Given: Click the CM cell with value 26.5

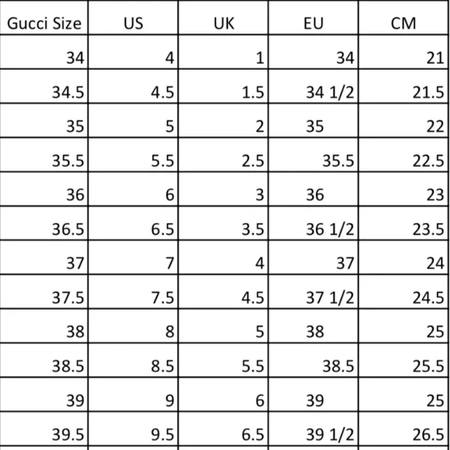Looking at the screenshot, I should [x=403, y=429].
